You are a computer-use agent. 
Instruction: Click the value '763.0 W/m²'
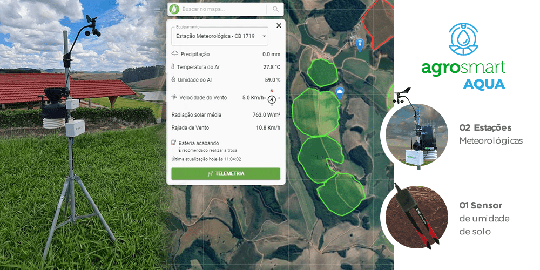point(266,114)
